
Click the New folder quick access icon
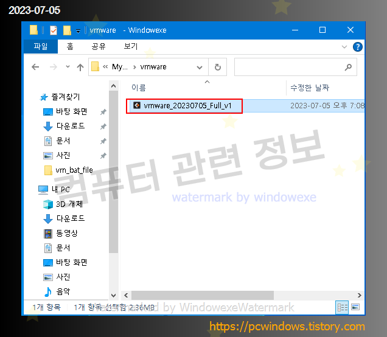(x=67, y=30)
